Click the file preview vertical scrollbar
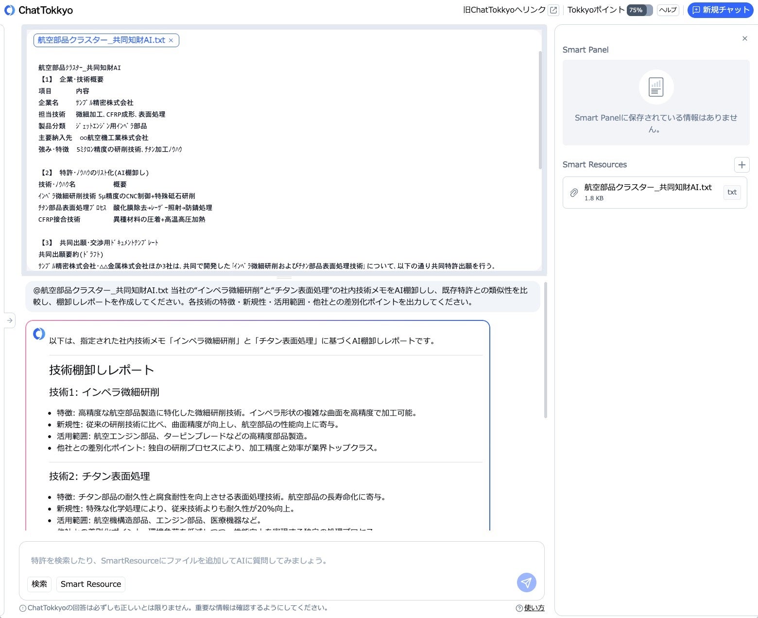Screen dimensions: 758x618 [x=540, y=110]
